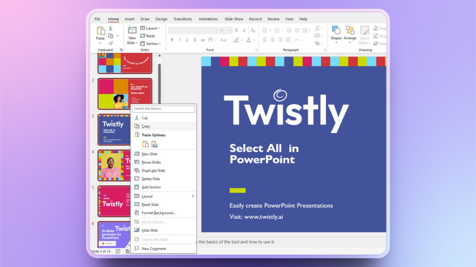
Task: Open the Slide Show tab
Action: [x=234, y=19]
